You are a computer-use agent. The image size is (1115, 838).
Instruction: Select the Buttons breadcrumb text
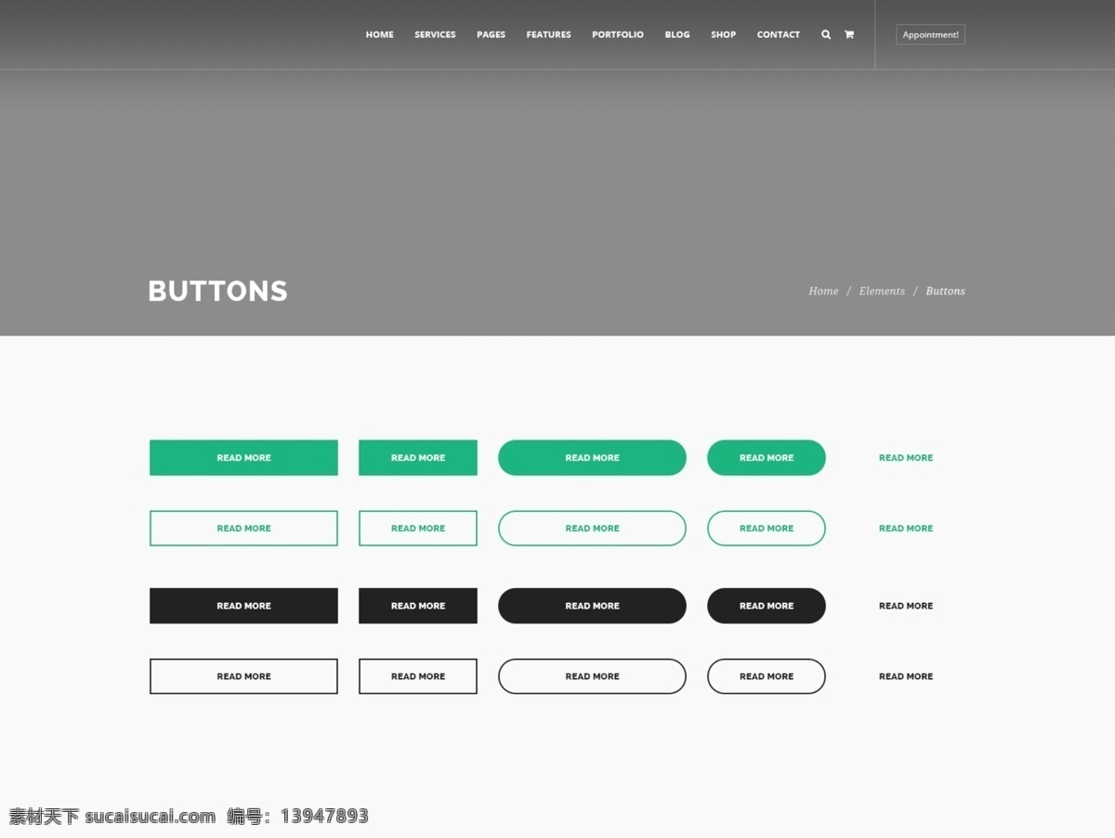tap(945, 291)
